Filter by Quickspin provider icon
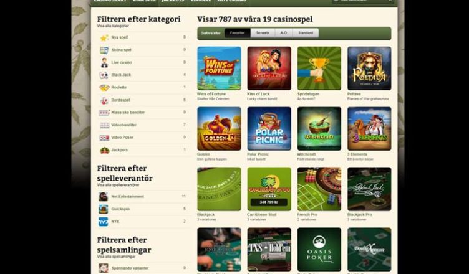469x274 pixels. pyautogui.click(x=103, y=209)
